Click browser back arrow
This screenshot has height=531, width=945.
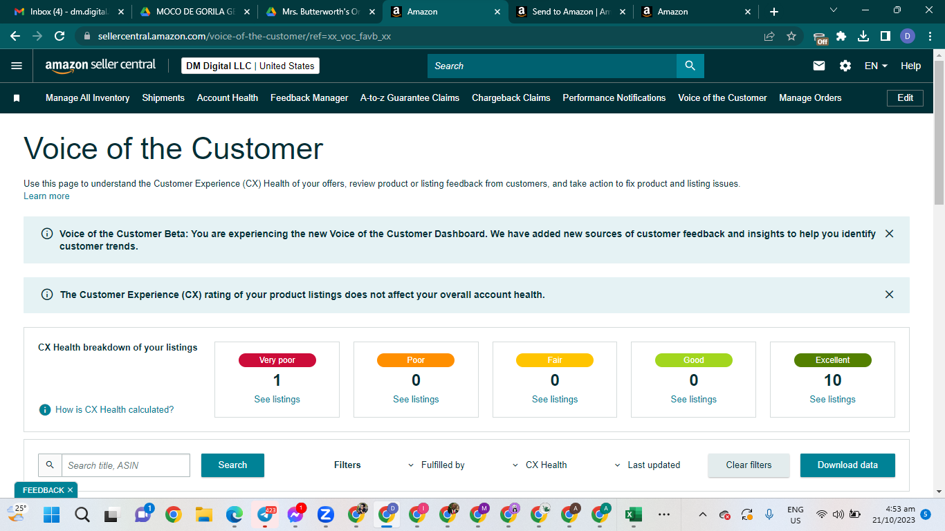[x=15, y=36]
